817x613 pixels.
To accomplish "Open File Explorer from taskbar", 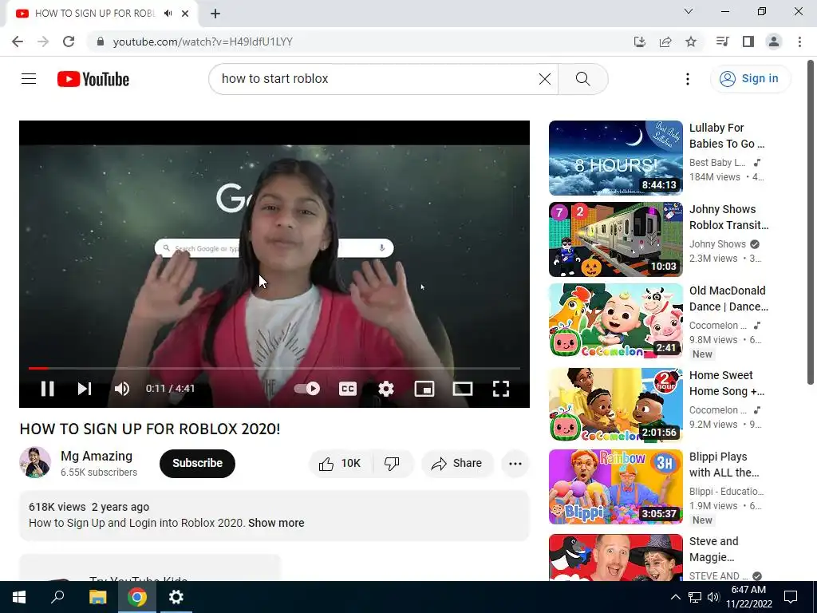I will 97,597.
